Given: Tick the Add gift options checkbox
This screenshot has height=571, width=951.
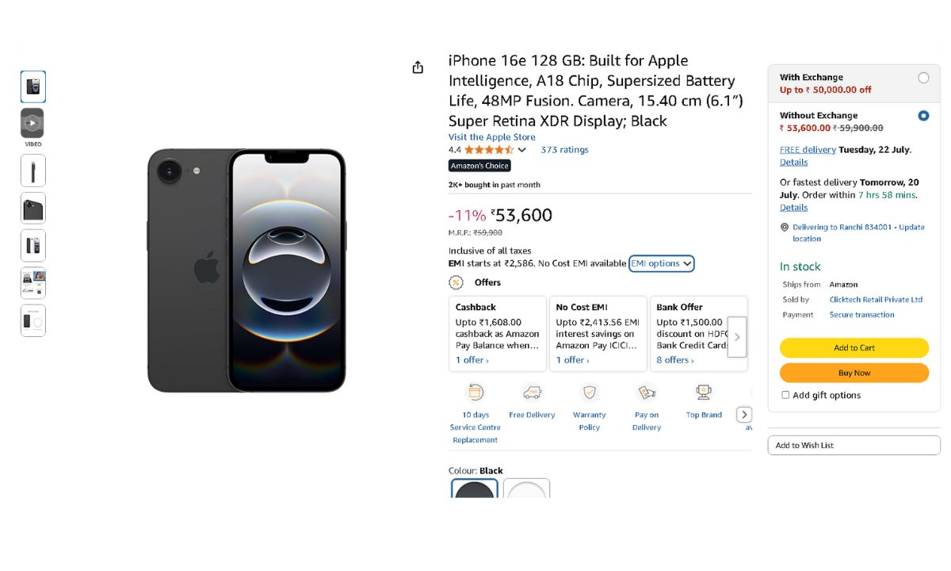Looking at the screenshot, I should [785, 395].
